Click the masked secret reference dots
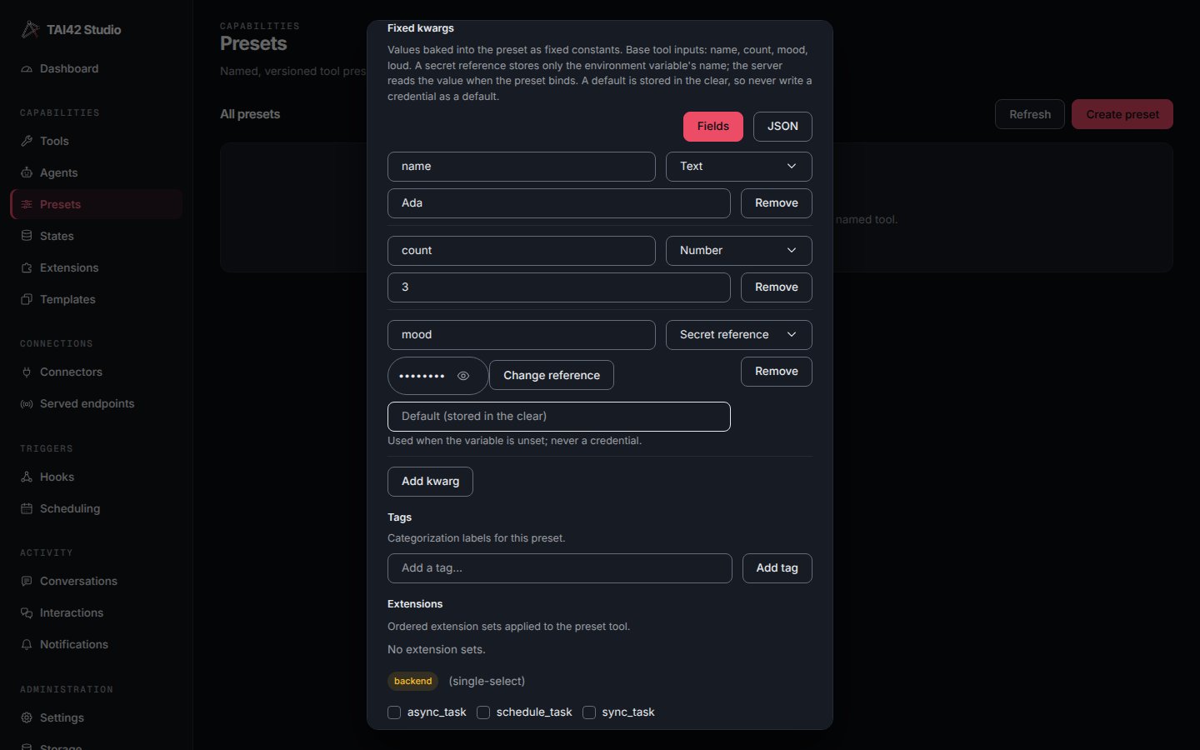This screenshot has height=750, width=1200. tap(422, 376)
